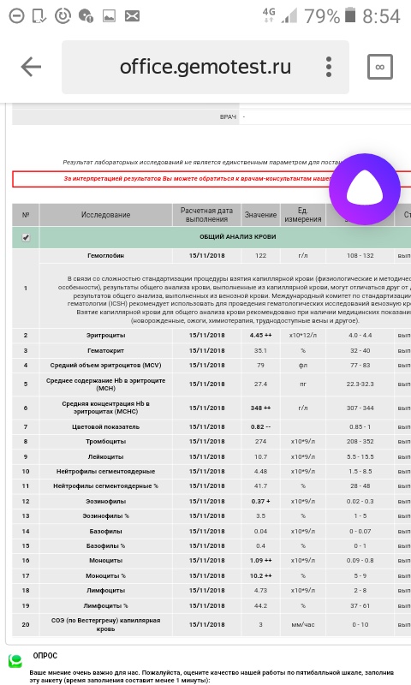
Task: Tap the mail envelope notification icon
Action: pos(132,16)
